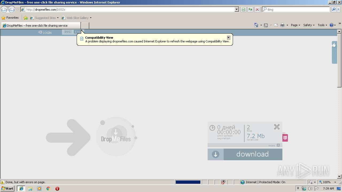Click the popup blocker status icon
This screenshot has height=192, width=342.
pos(224,182)
